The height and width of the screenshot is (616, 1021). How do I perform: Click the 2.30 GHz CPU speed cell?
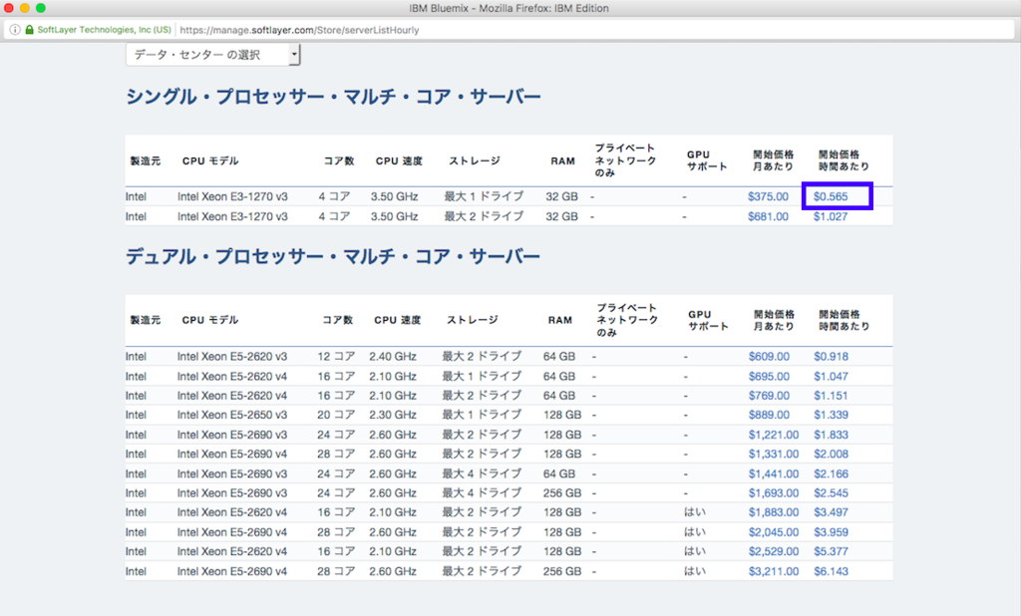(x=393, y=415)
